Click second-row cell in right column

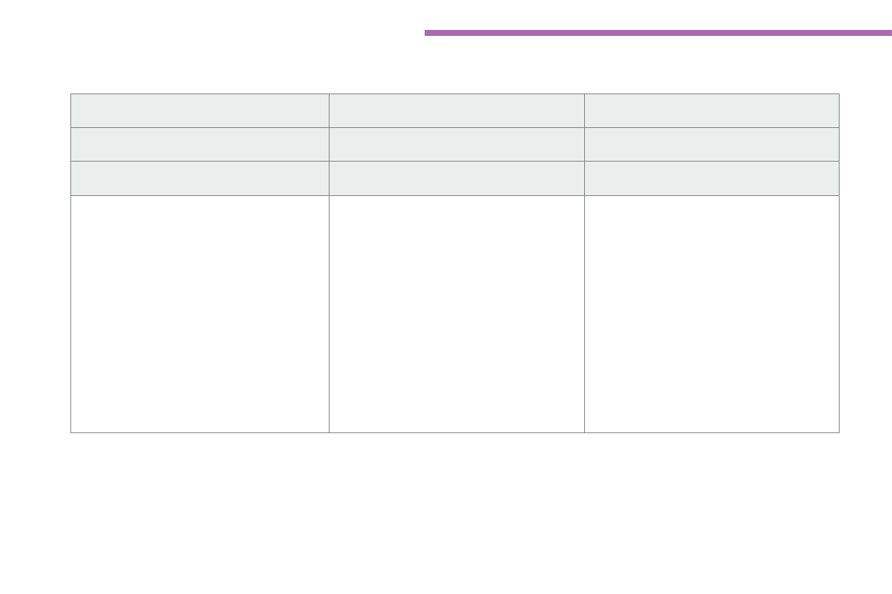point(712,144)
